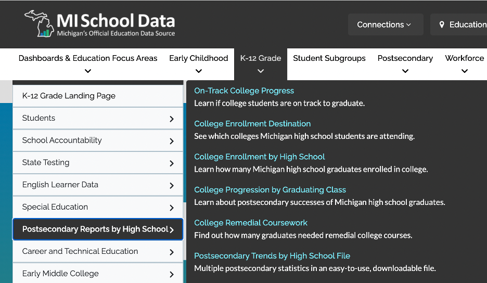Expand the Workforce navigation menu
Image resolution: width=487 pixels, height=283 pixels.
coord(464,64)
